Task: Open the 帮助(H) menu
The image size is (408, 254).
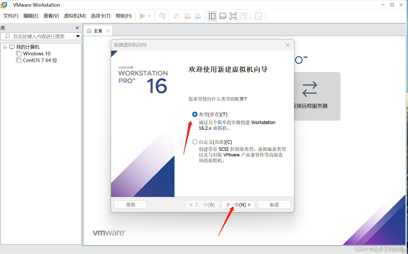Action: coord(124,16)
